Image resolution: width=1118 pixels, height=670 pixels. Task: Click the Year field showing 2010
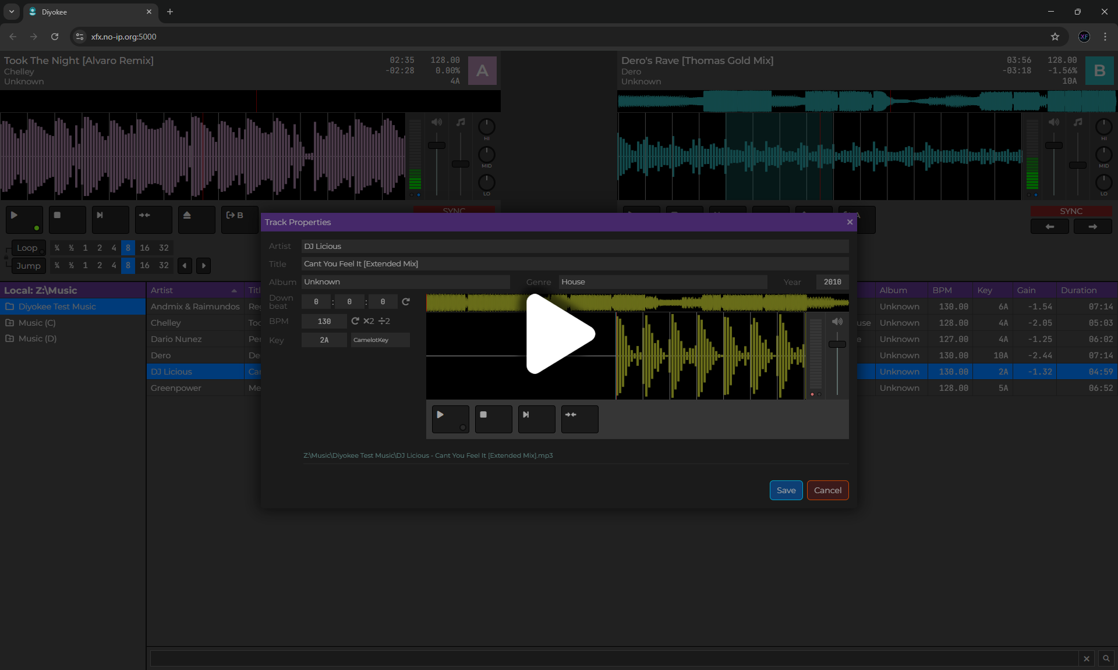(x=832, y=282)
